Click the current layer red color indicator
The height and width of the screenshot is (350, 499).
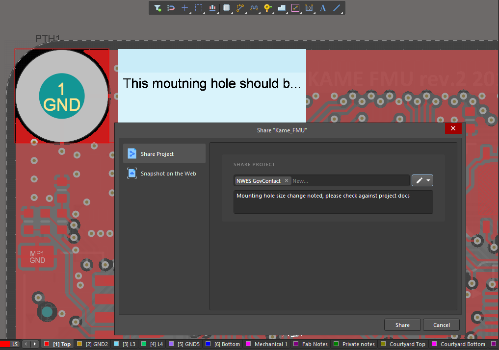[x=5, y=344]
